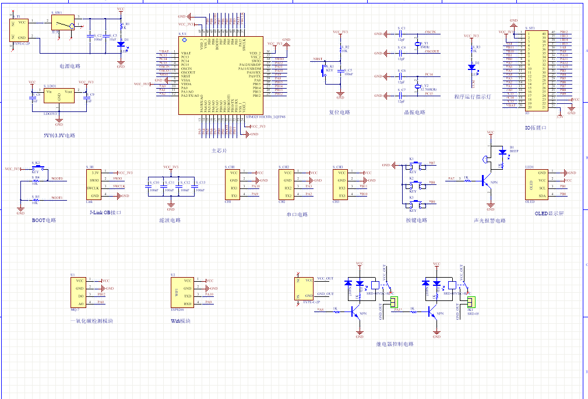This screenshot has height=399, width=588.
Task: Click the 继电器控制电路 label
Action: [395, 344]
